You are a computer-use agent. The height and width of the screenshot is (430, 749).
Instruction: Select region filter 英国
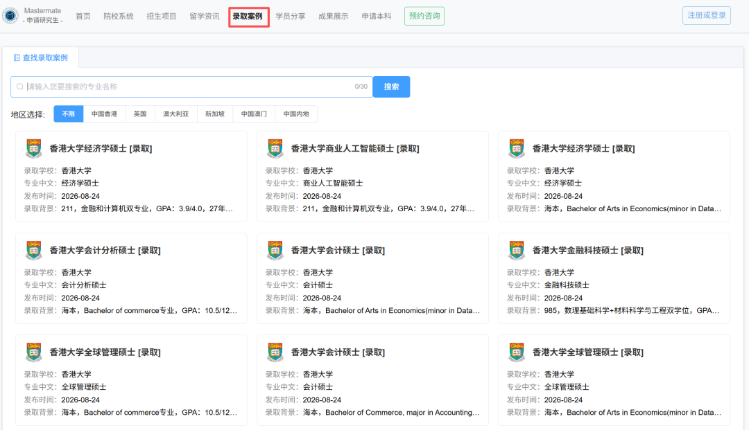(140, 114)
